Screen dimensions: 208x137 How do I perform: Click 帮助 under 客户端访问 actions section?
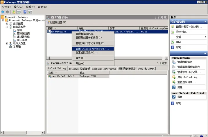click(179, 47)
